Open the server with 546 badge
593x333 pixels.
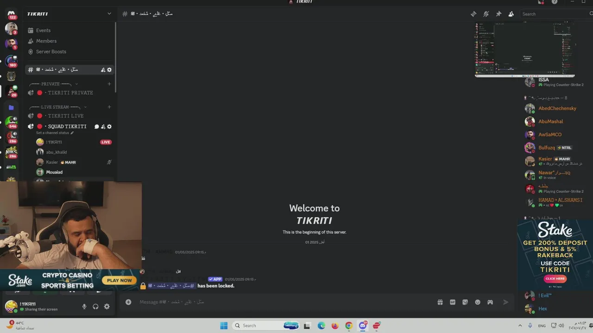pyautogui.click(x=11, y=122)
